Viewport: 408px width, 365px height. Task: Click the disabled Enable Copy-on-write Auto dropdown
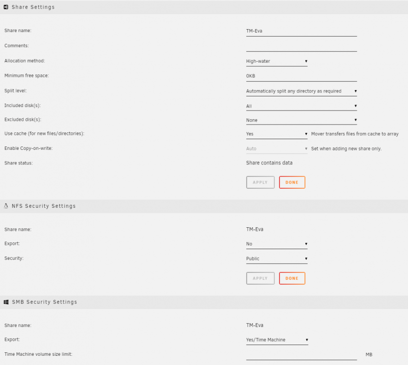coord(277,149)
